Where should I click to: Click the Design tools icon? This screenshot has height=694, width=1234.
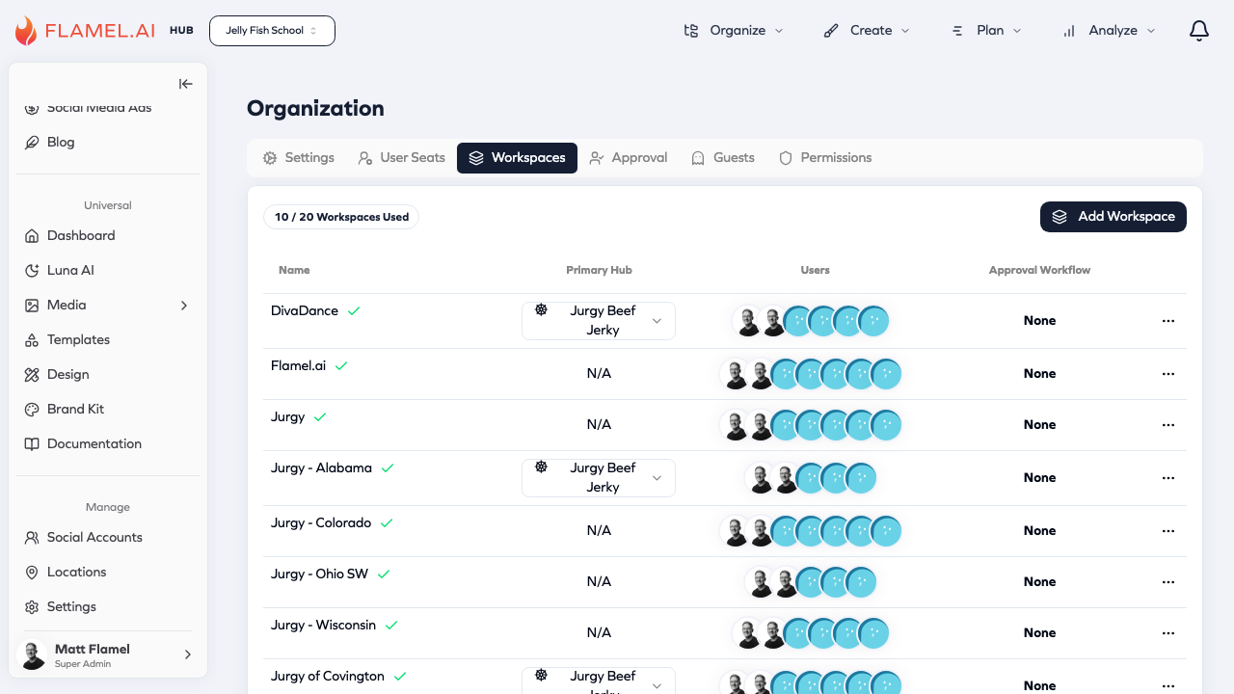tap(32, 374)
